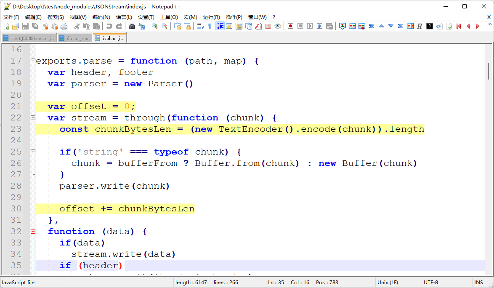The width and height of the screenshot is (494, 288).
Task: Open the 搜索(S) menu
Action: tap(56, 17)
